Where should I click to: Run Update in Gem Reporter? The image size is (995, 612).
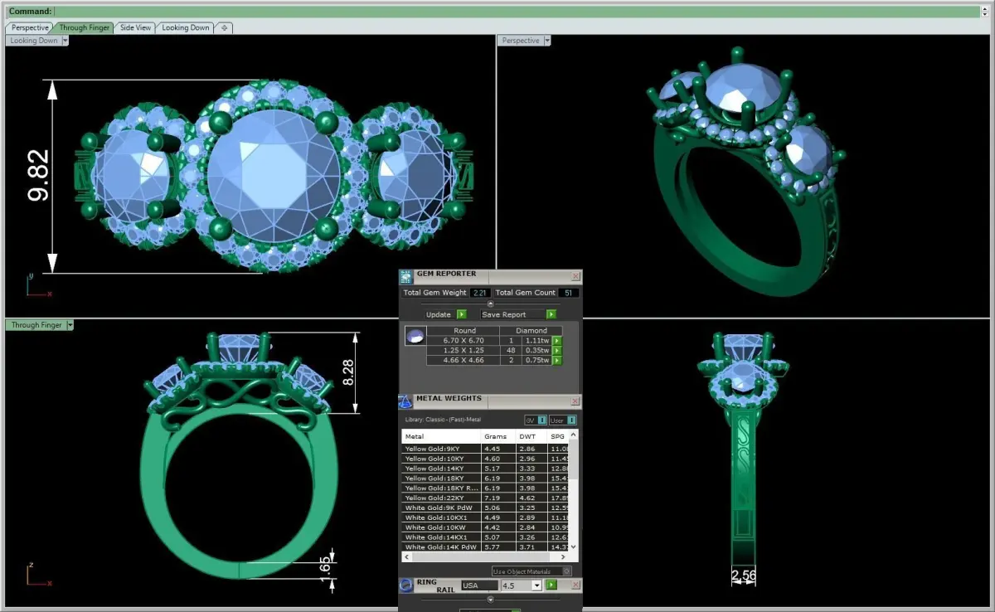462,314
